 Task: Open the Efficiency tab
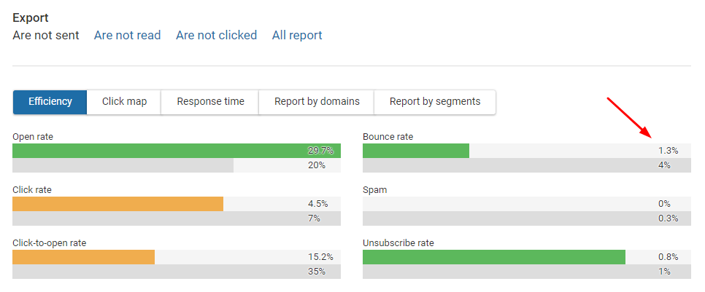[50, 102]
